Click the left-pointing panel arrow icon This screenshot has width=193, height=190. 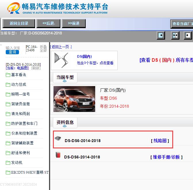188,35
